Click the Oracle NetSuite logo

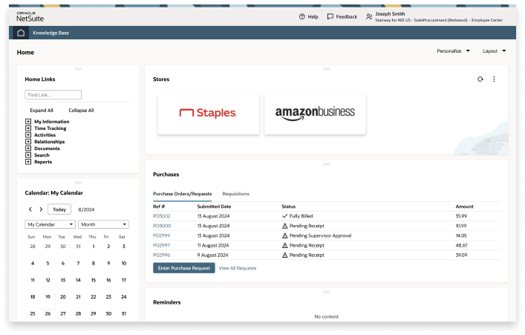pyautogui.click(x=30, y=17)
